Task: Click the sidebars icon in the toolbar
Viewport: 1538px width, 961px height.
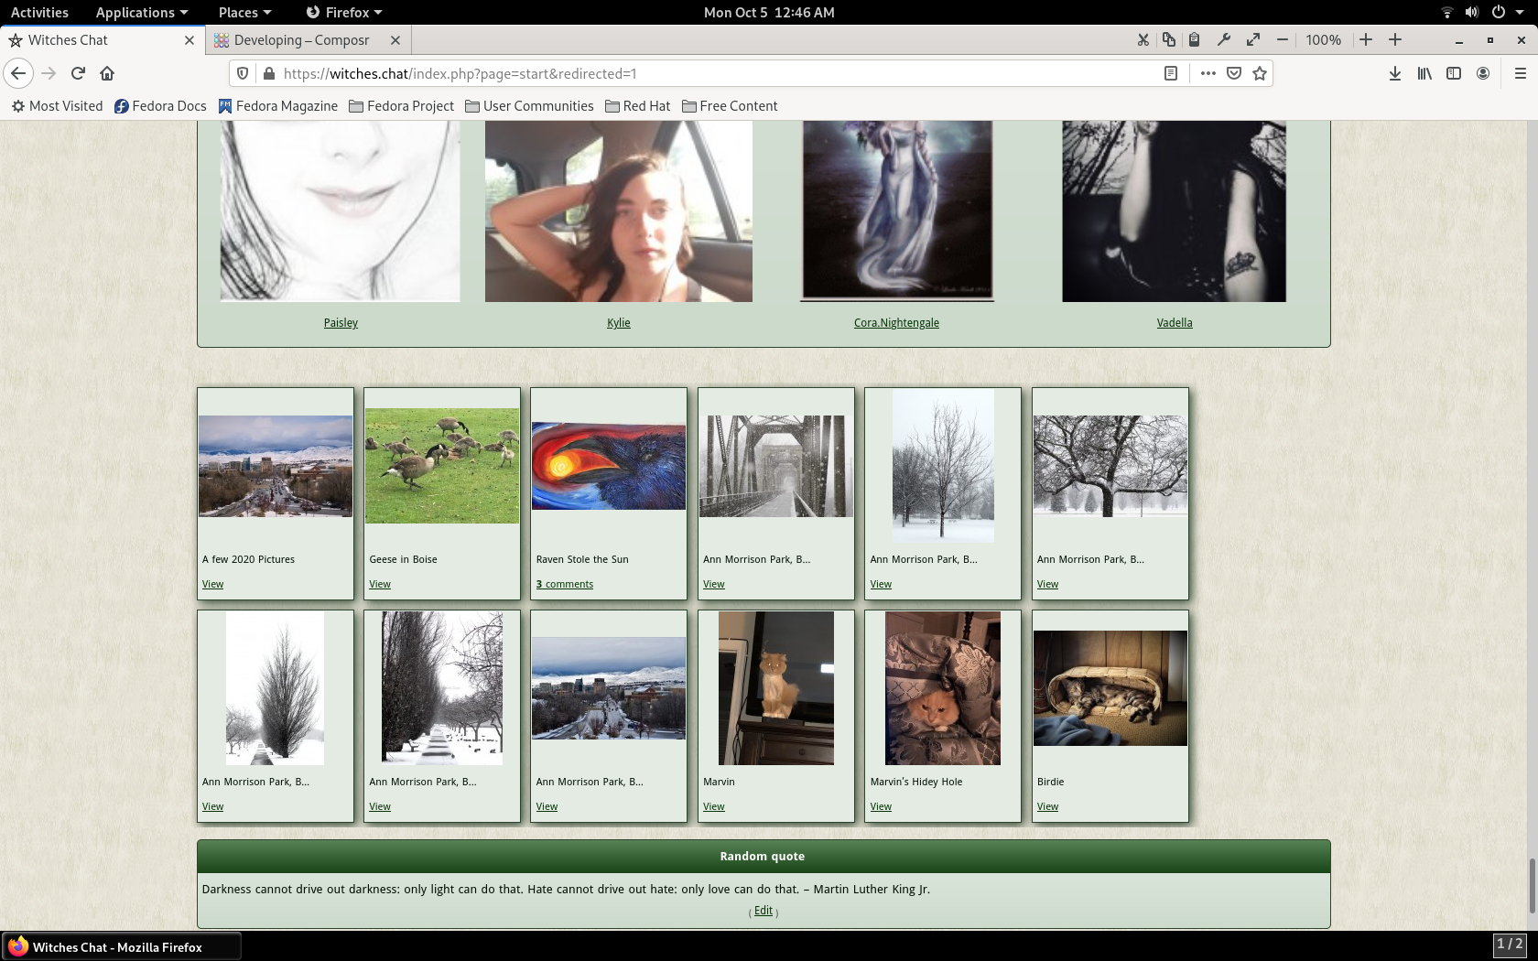Action: click(1455, 73)
